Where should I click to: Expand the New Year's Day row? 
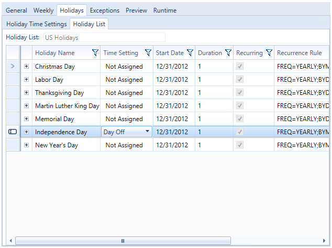tap(26, 145)
